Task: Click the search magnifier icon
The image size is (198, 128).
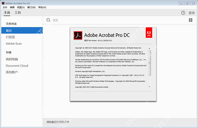Action: point(48,20)
